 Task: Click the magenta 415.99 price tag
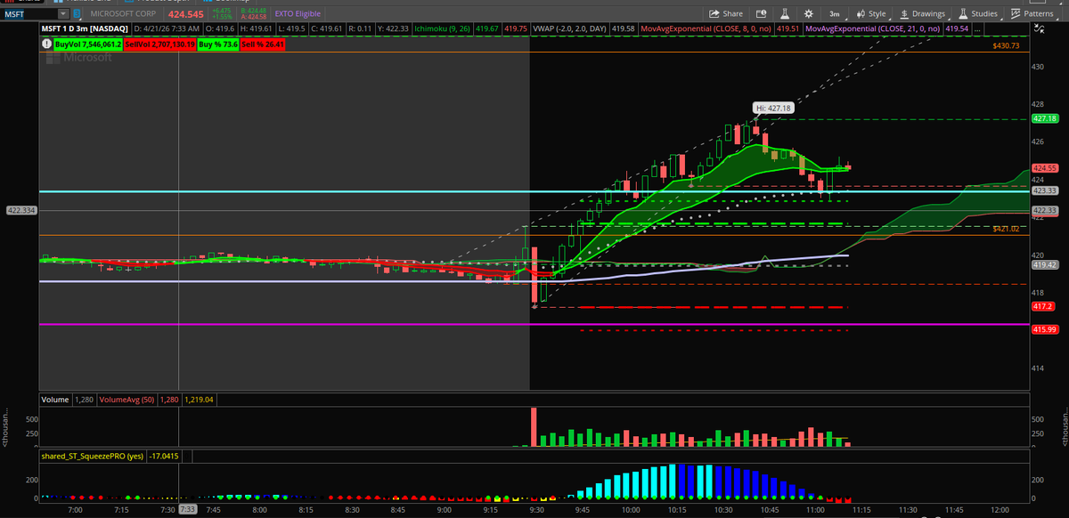1043,329
